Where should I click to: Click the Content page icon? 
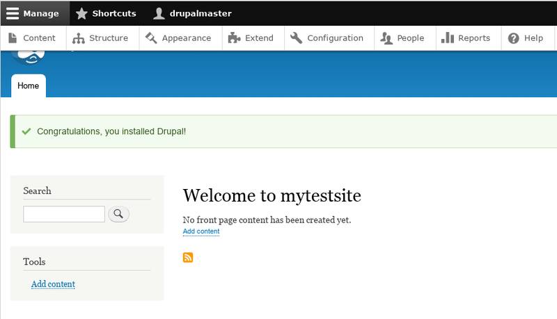coord(13,38)
